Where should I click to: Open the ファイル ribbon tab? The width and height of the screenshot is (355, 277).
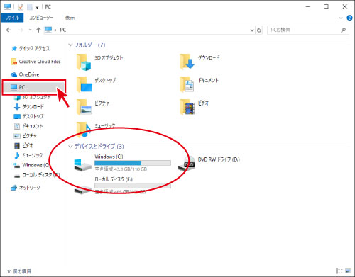[x=12, y=18]
